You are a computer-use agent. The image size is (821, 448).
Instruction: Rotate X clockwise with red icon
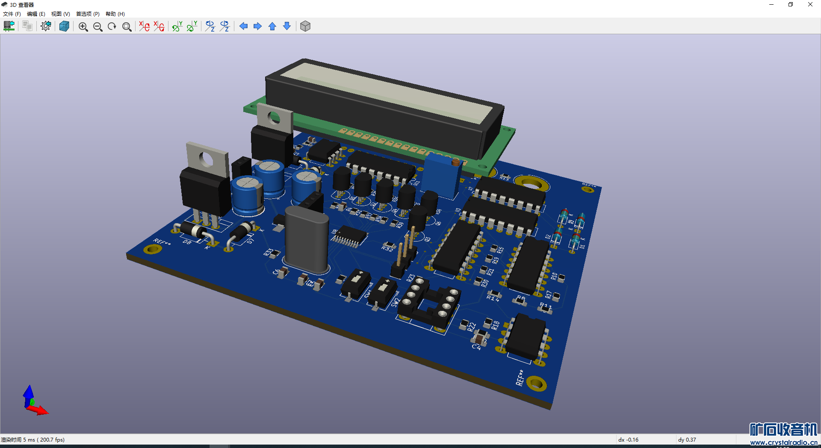pyautogui.click(x=145, y=27)
